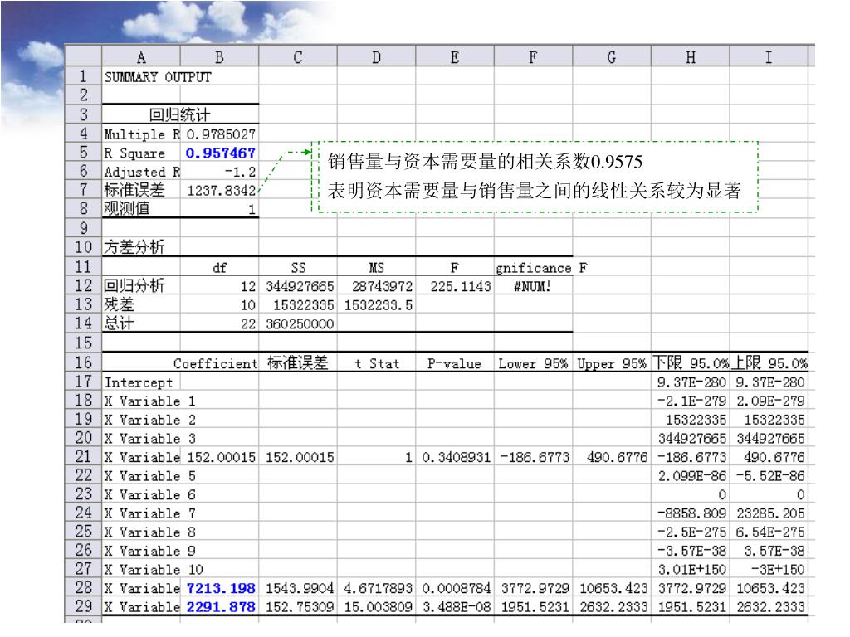
Task: Click the 残差 row label
Action: coord(141,305)
